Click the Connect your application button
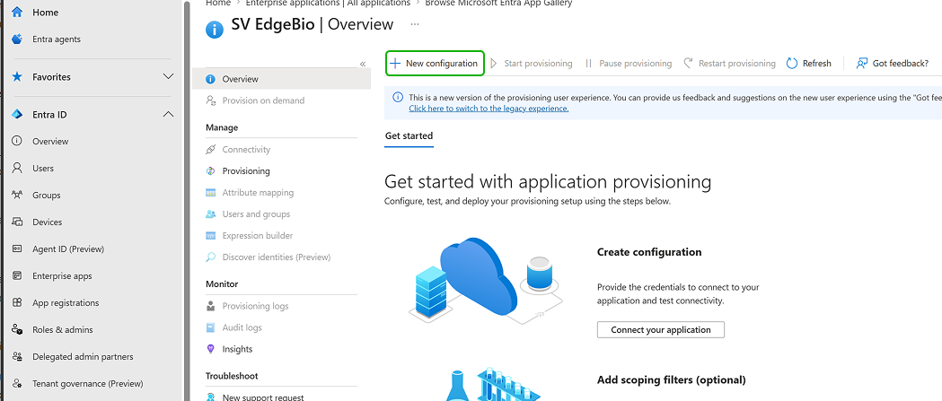Viewport: 942px width, 401px height. [660, 329]
